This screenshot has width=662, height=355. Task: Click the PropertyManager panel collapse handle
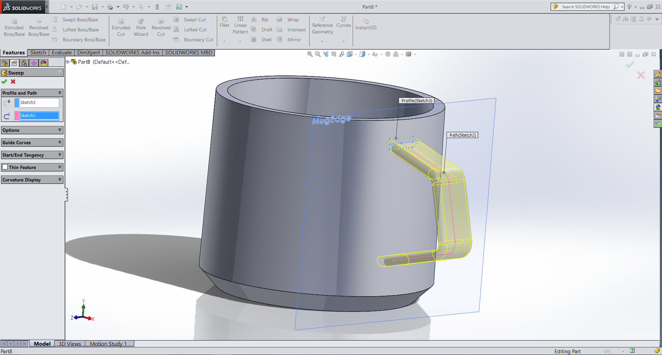pyautogui.click(x=66, y=195)
